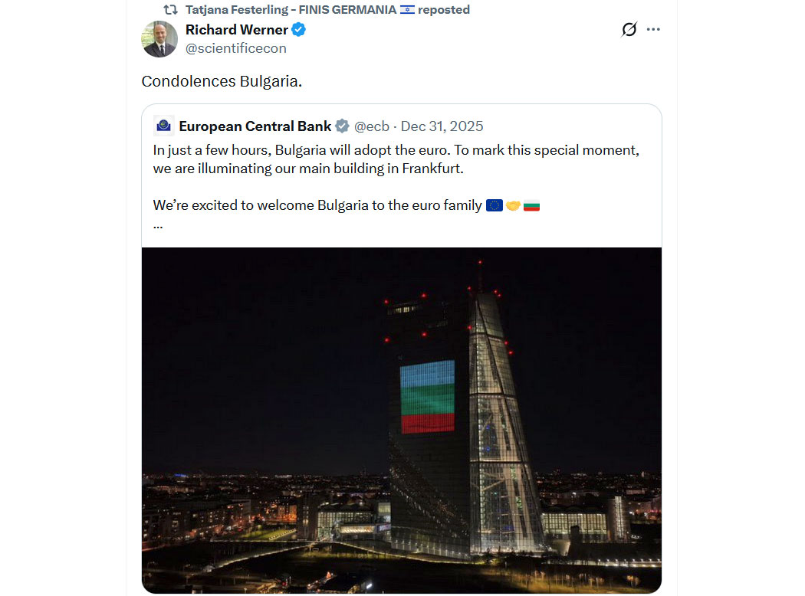Click the European Central Bank logo avatar
This screenshot has height=596, width=805.
click(x=163, y=126)
